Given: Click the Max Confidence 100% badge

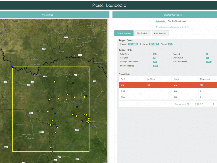Looking at the screenshot, I should 208,62.
